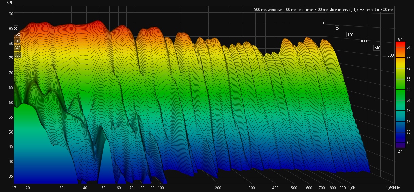Click the 200 Hz frequency axis tick label
The width and height of the screenshot is (414, 192).
(218, 188)
